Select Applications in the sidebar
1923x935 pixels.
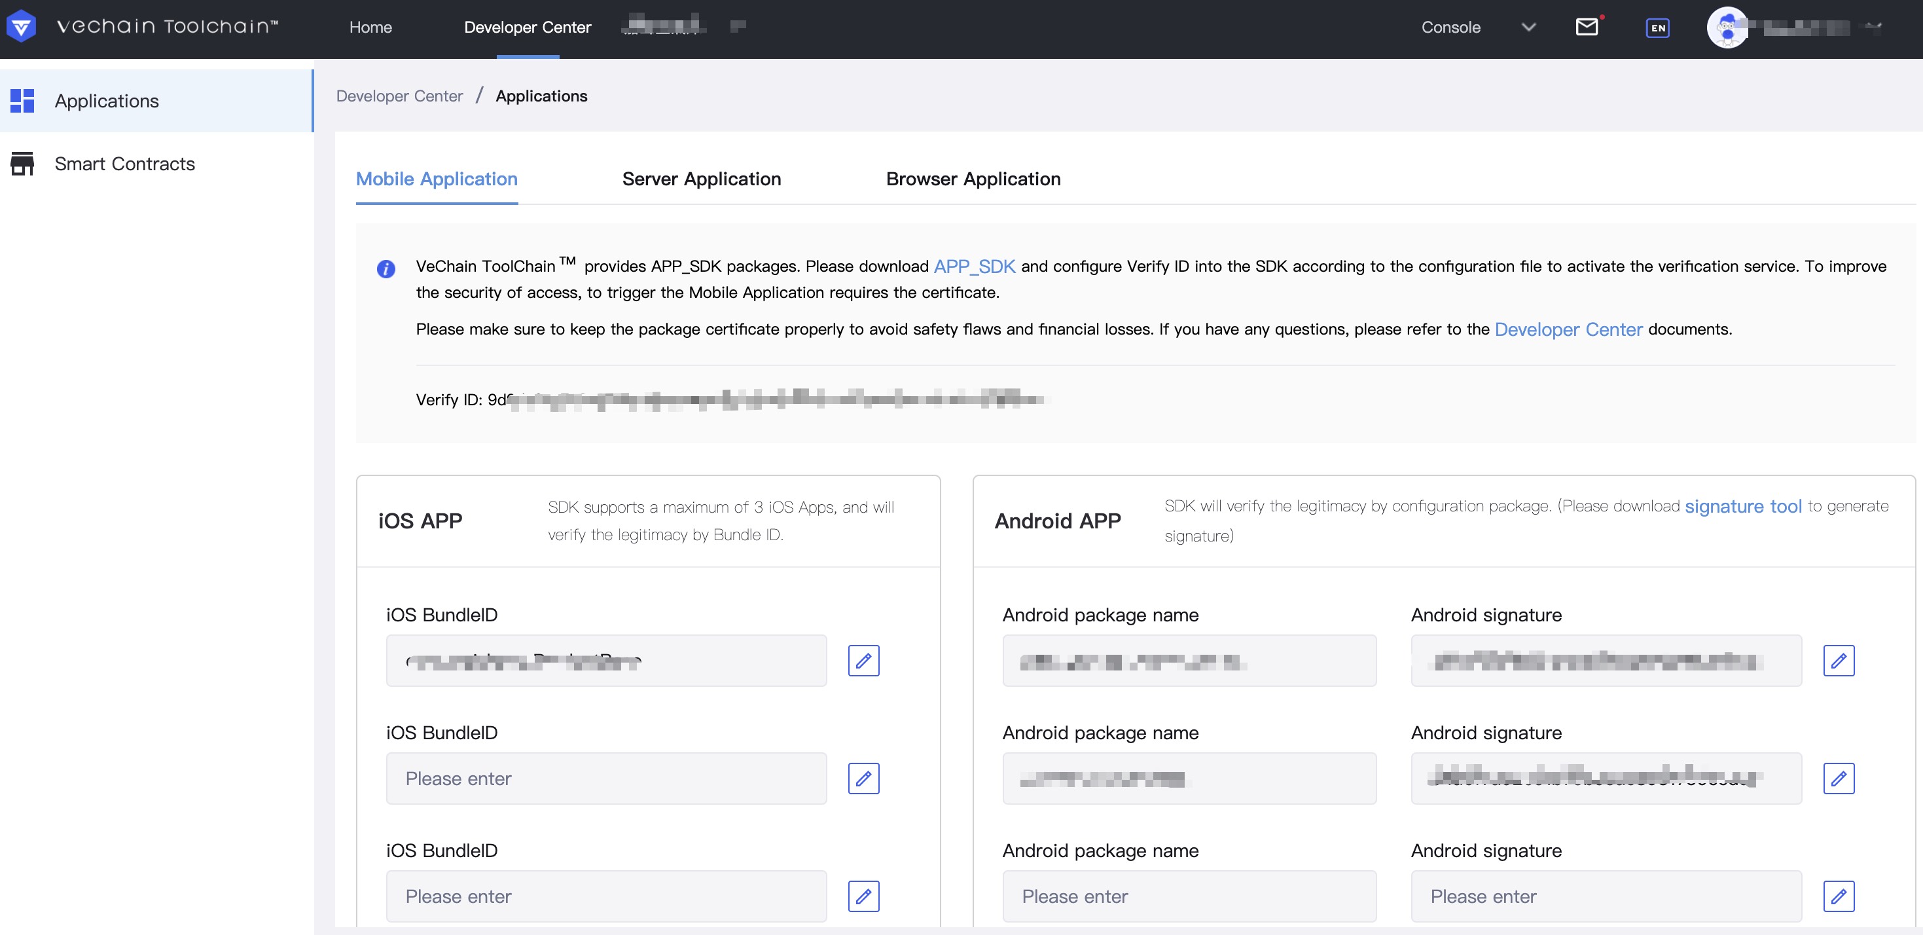coord(157,101)
